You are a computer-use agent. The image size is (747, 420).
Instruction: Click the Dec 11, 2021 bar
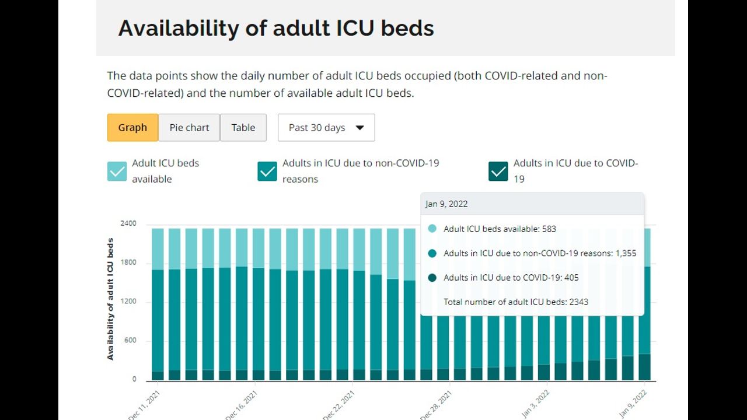(x=158, y=303)
